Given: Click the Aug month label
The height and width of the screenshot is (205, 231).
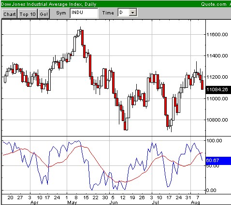Looking at the screenshot, I should [x=195, y=203].
